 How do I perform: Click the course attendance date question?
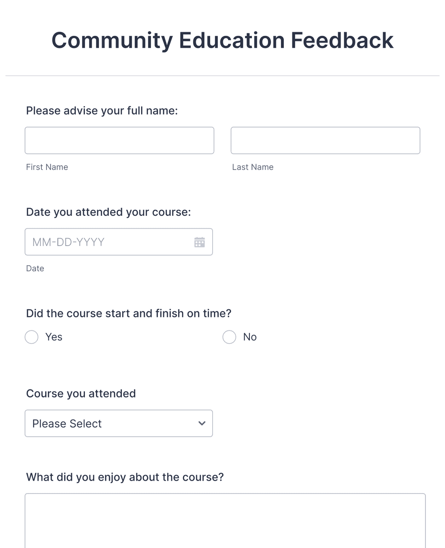click(109, 212)
